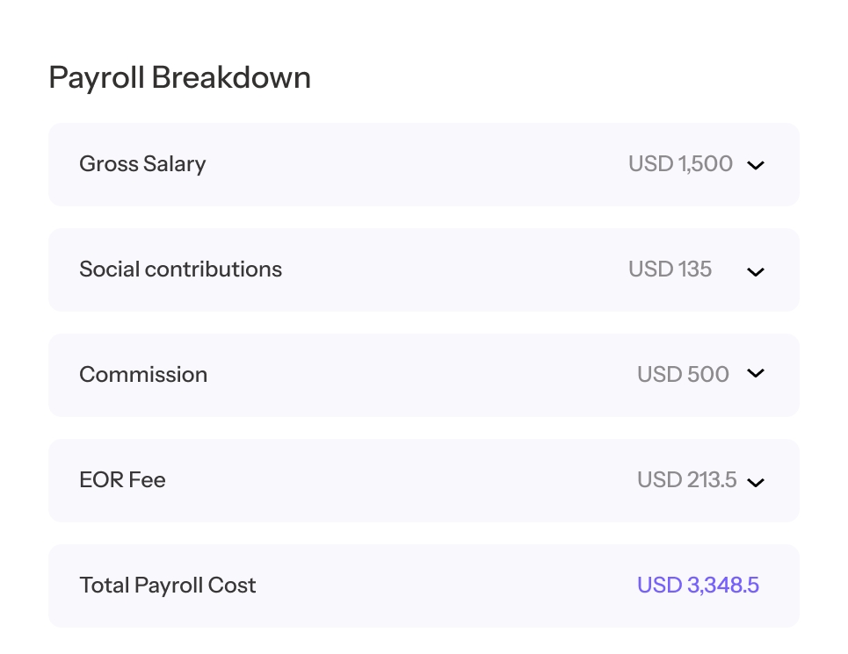Screen dimensions: 848x654
Task: Expand the Social contributions chevron
Action: tap(756, 271)
